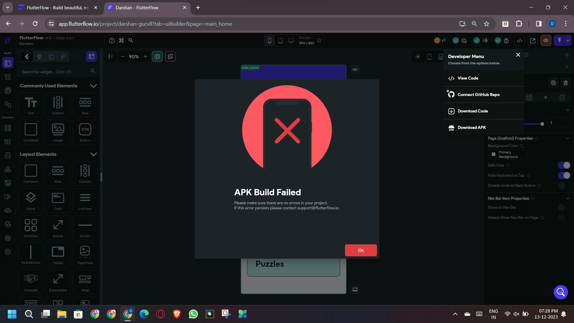The image size is (574, 323).
Task: Enable Disable Android Back Button toggle
Action: point(564,185)
